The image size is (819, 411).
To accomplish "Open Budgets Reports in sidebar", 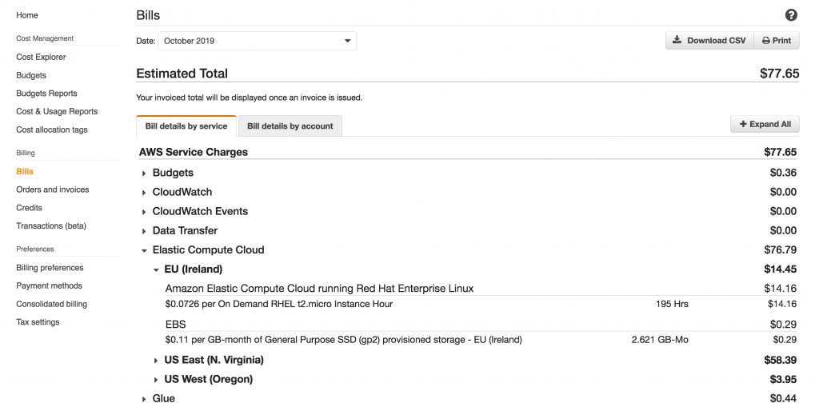I will [46, 94].
